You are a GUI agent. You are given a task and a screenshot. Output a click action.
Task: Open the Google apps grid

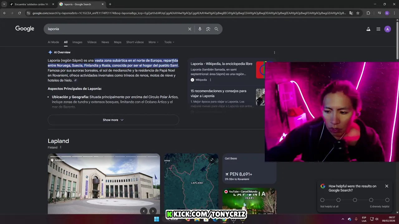click(x=378, y=29)
